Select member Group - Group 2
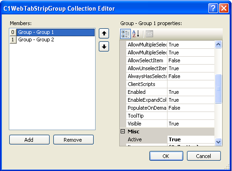The width and height of the screenshot is (232, 171). point(56,39)
